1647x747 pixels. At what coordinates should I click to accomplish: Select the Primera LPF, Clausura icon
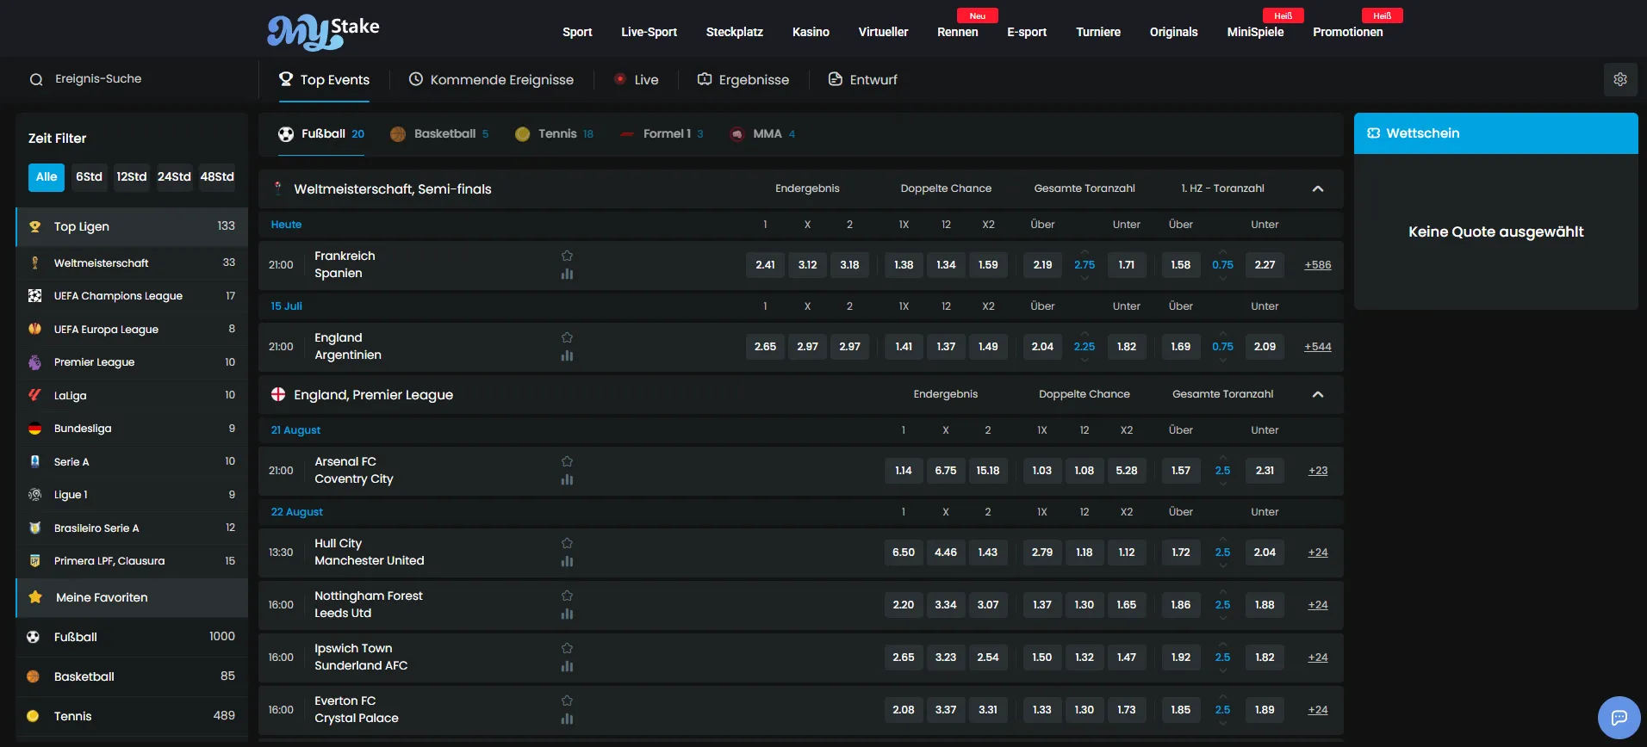pyautogui.click(x=34, y=560)
